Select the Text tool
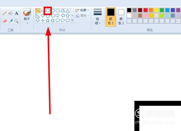181x131 pixels. 16,13
